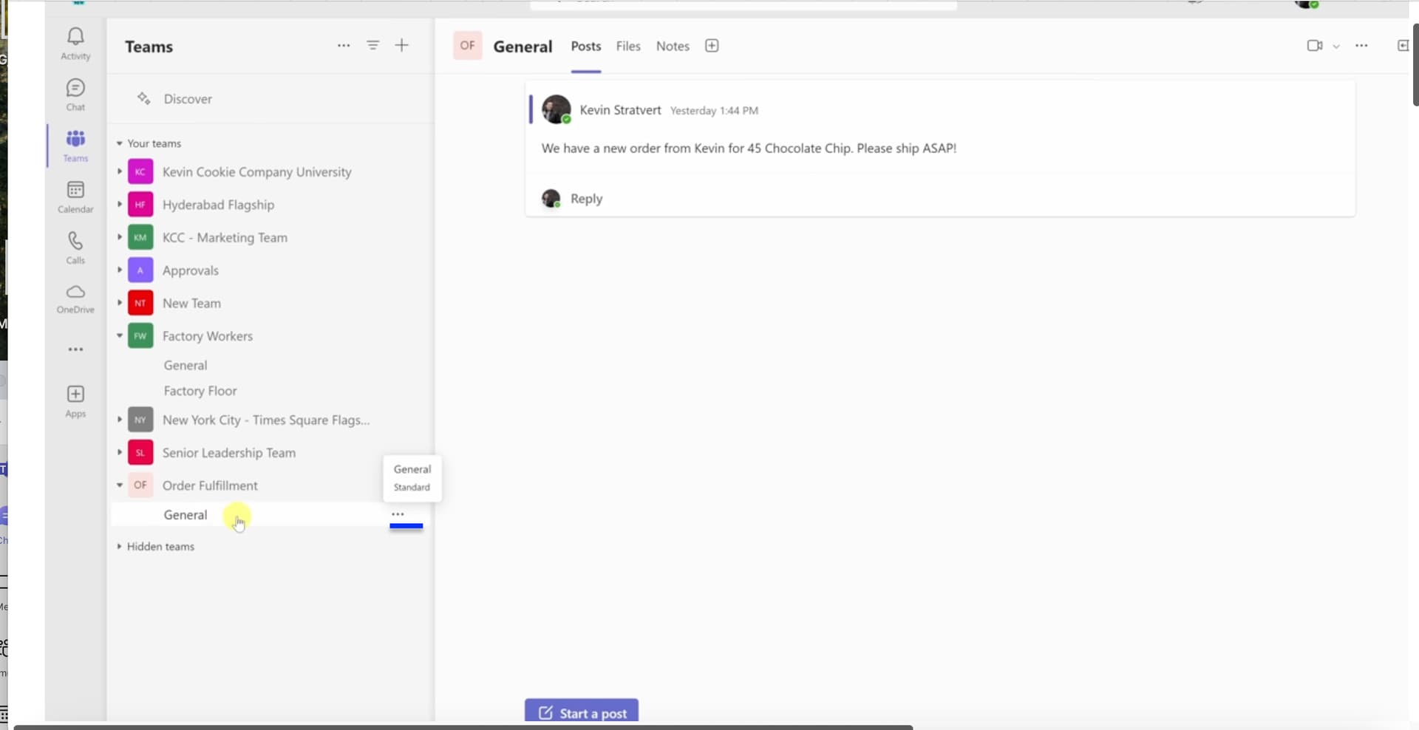Collapse the Your teams section
Viewport: 1419px width, 730px height.
click(119, 143)
